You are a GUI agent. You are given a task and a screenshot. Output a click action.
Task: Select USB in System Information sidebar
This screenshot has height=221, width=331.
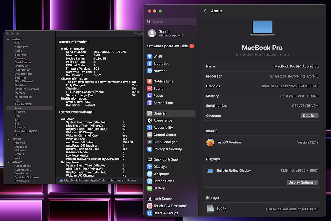(17, 135)
